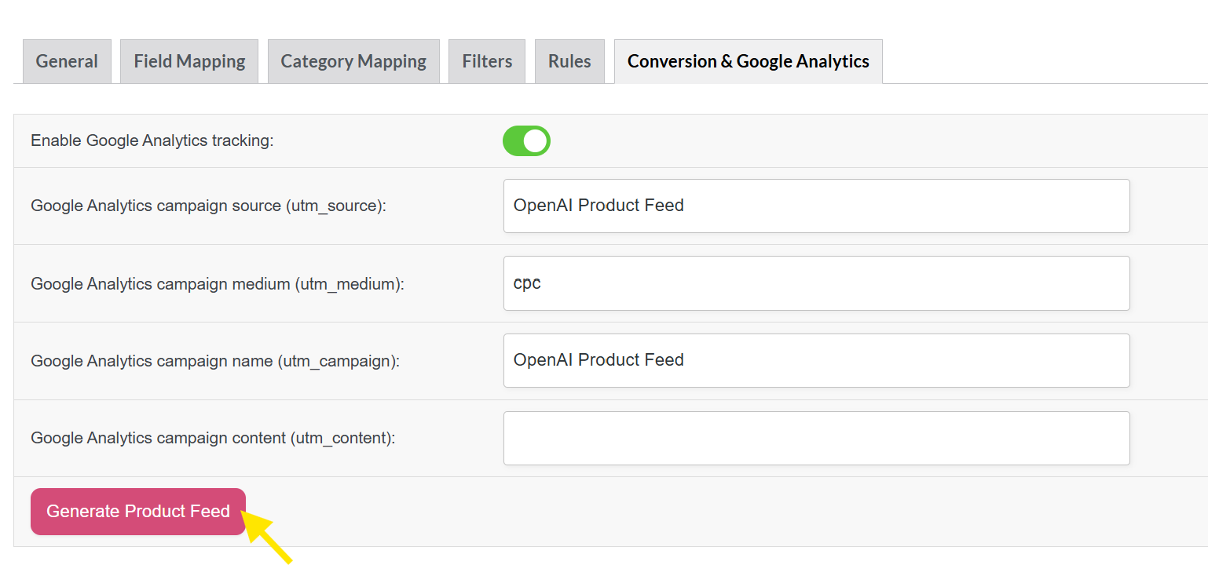The width and height of the screenshot is (1208, 565).
Task: Go to the Filters tab
Action: click(487, 61)
